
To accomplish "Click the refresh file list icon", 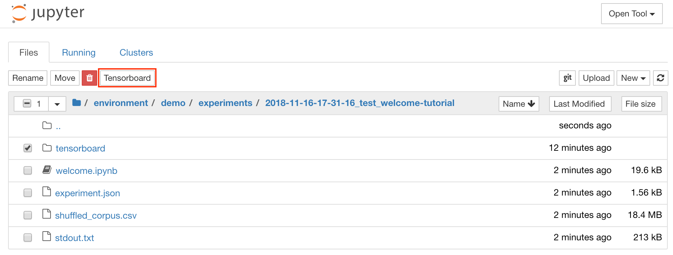I will click(x=660, y=78).
